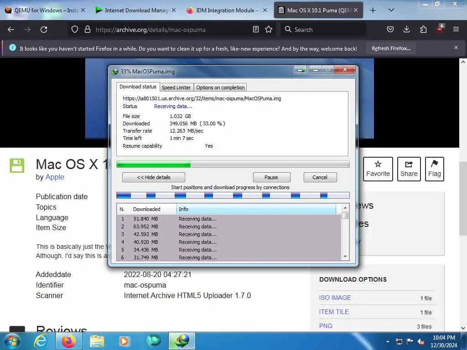The image size is (467, 350).
Task: Show hidden tray icons arrow
Action: click(x=388, y=341)
